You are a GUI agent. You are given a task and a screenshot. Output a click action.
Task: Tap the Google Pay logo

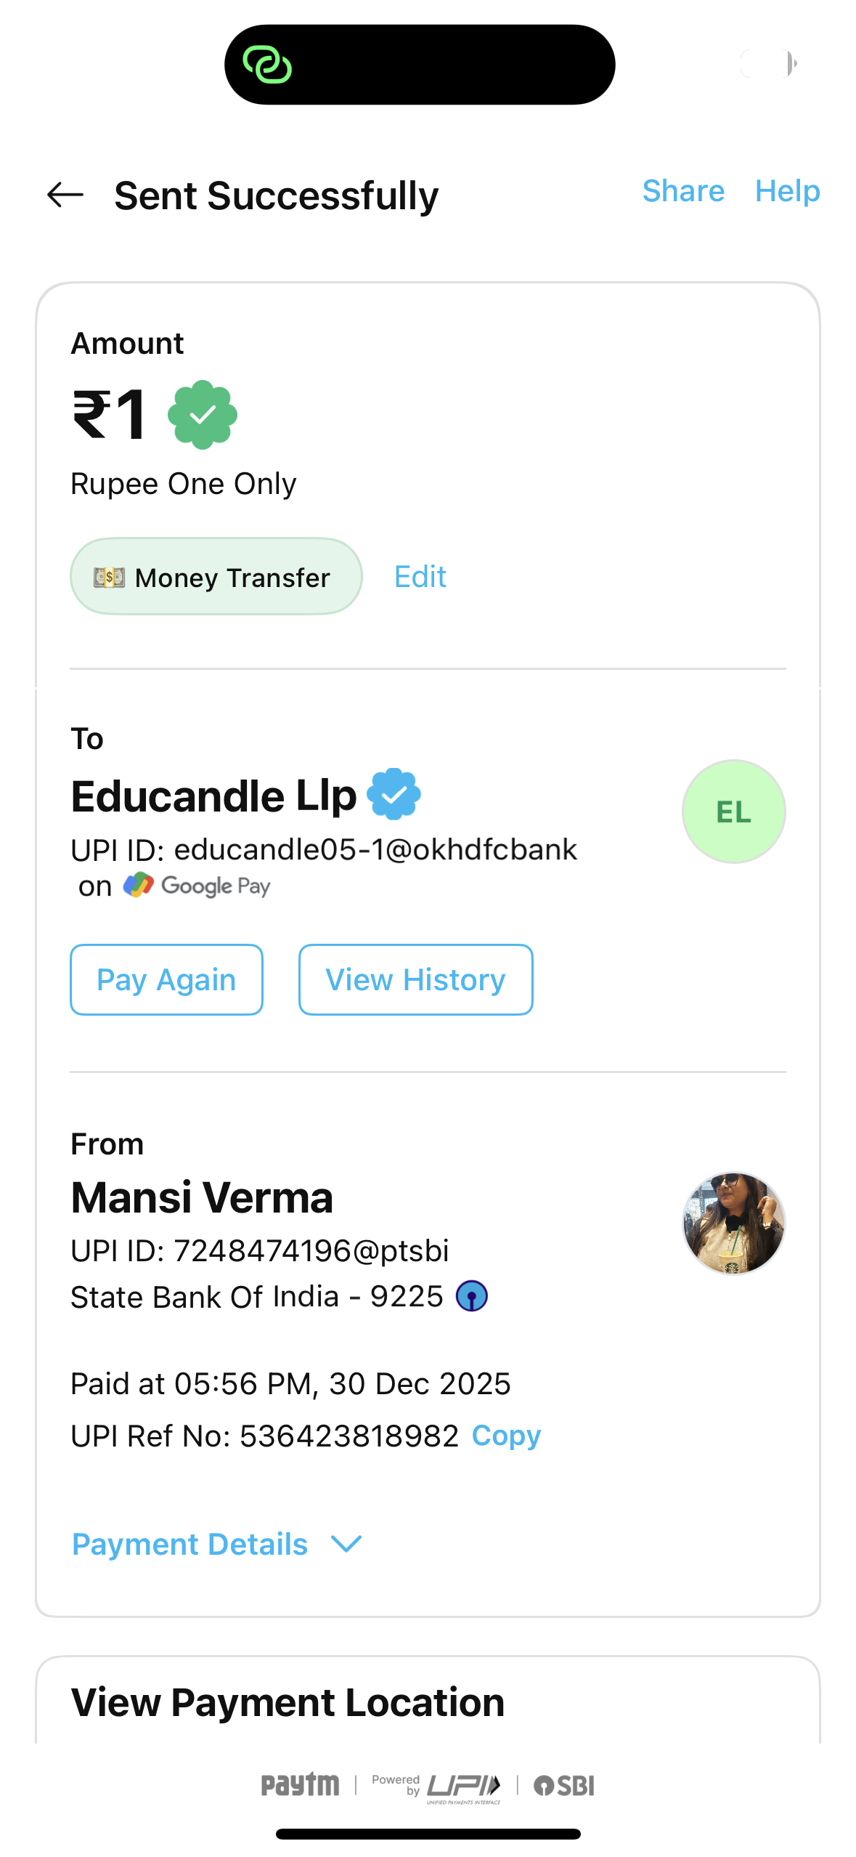pyautogui.click(x=197, y=886)
